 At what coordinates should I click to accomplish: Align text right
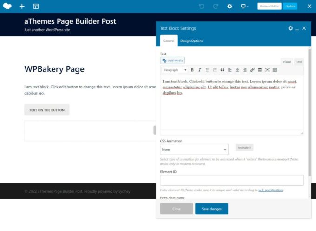click(x=244, y=70)
